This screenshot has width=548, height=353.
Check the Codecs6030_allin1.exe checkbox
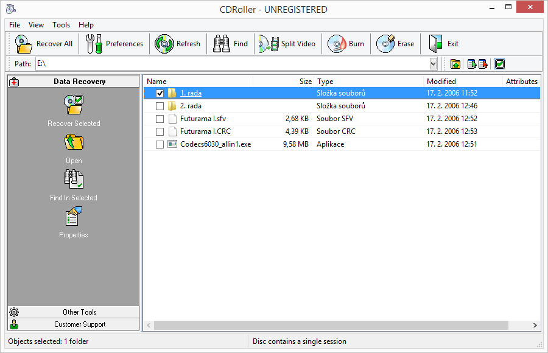(160, 144)
